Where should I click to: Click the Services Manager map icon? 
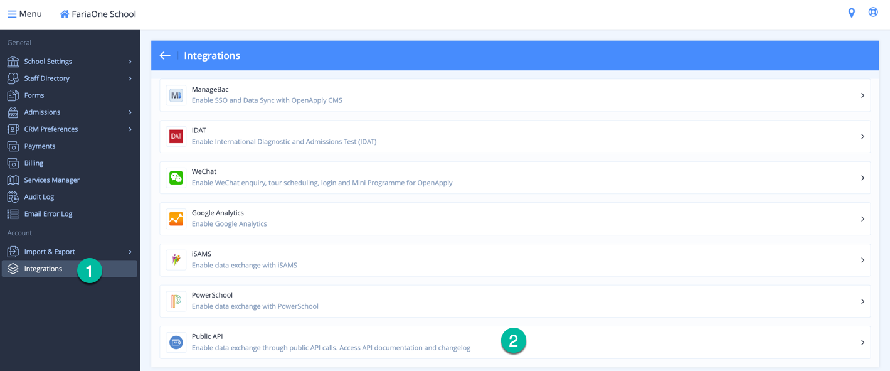point(13,180)
